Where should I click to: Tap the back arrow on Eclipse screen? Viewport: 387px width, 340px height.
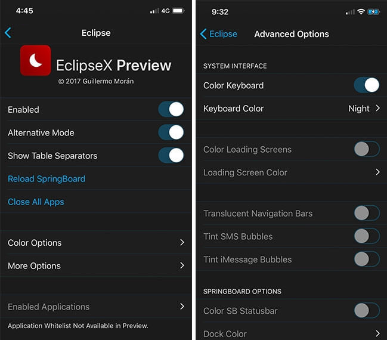(x=8, y=33)
